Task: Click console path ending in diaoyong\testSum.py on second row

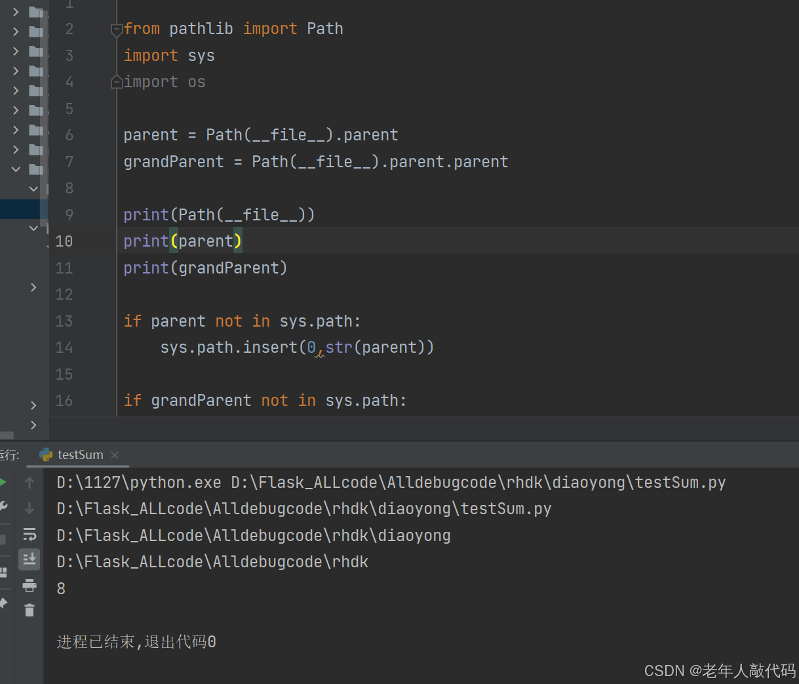Action: pos(304,509)
